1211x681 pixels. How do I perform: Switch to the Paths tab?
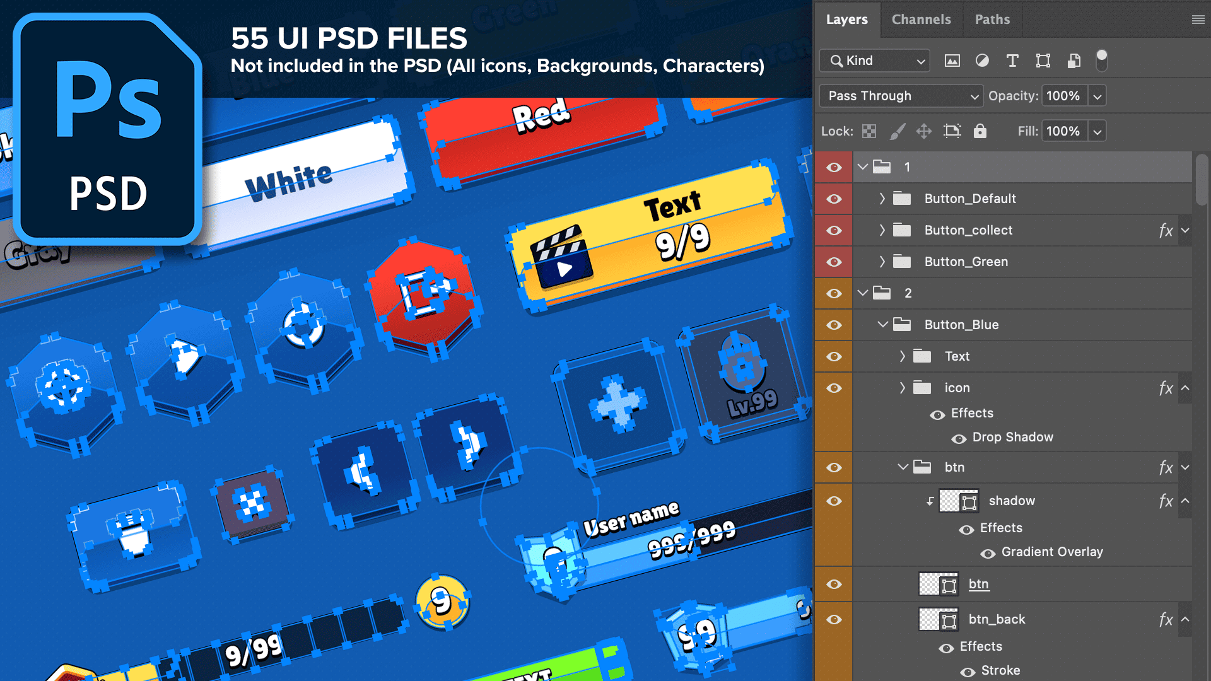(x=992, y=20)
